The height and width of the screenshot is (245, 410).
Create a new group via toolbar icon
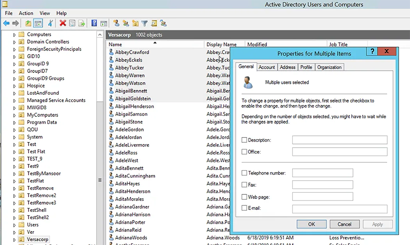(x=126, y=23)
